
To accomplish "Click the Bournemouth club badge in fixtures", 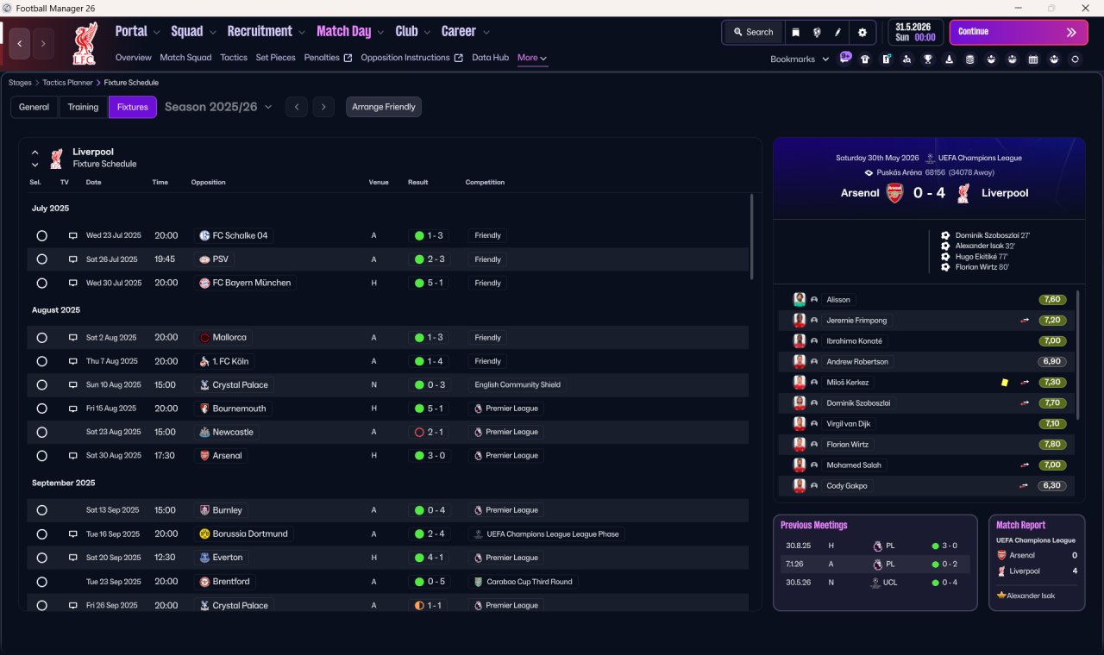I will tap(204, 409).
